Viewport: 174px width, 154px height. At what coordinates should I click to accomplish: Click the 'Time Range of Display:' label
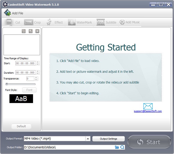coord(16,58)
